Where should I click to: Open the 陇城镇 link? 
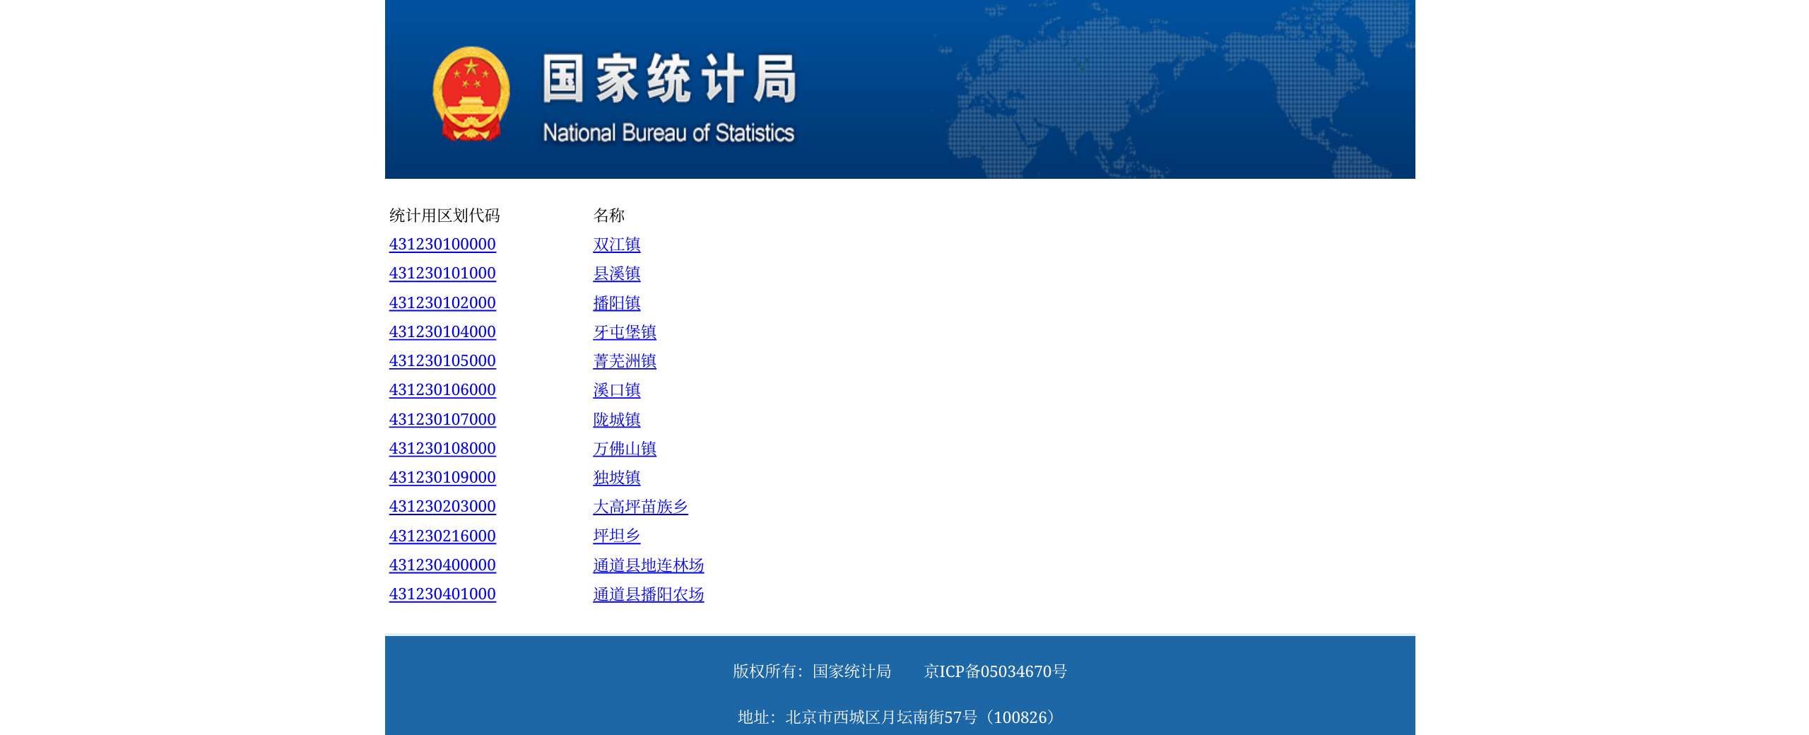pyautogui.click(x=616, y=420)
